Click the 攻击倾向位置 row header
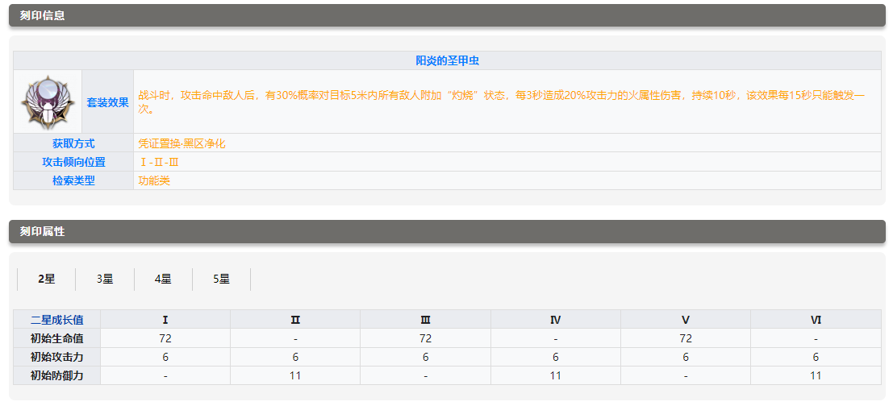This screenshot has width=893, height=410. (x=73, y=162)
